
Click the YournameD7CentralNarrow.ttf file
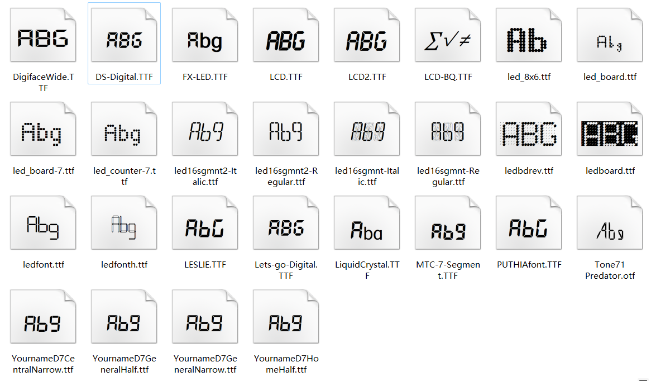point(43,318)
